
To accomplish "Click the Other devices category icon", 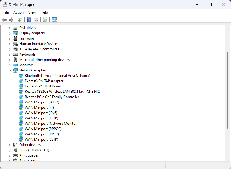I will point(15,145).
